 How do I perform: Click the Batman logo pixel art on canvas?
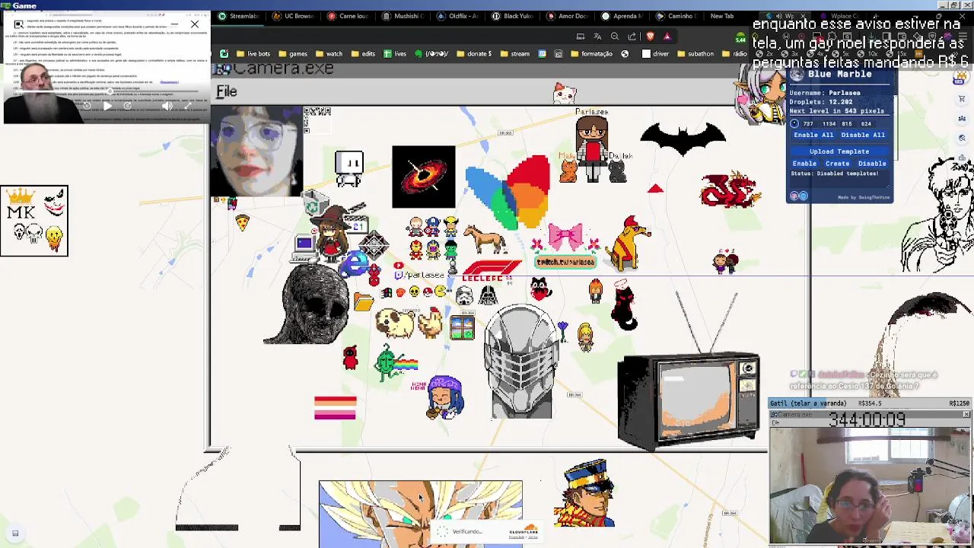click(x=683, y=141)
